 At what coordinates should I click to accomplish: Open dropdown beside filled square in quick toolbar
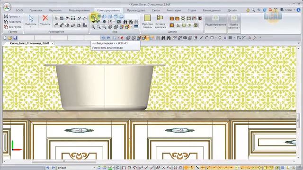point(234,38)
